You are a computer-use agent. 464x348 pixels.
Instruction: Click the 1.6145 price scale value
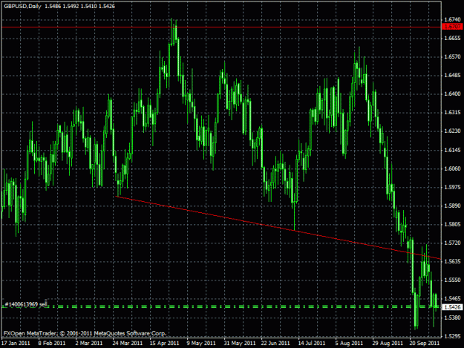pos(452,150)
